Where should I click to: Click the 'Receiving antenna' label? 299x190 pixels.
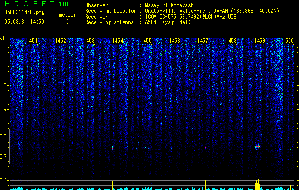[x=109, y=22]
